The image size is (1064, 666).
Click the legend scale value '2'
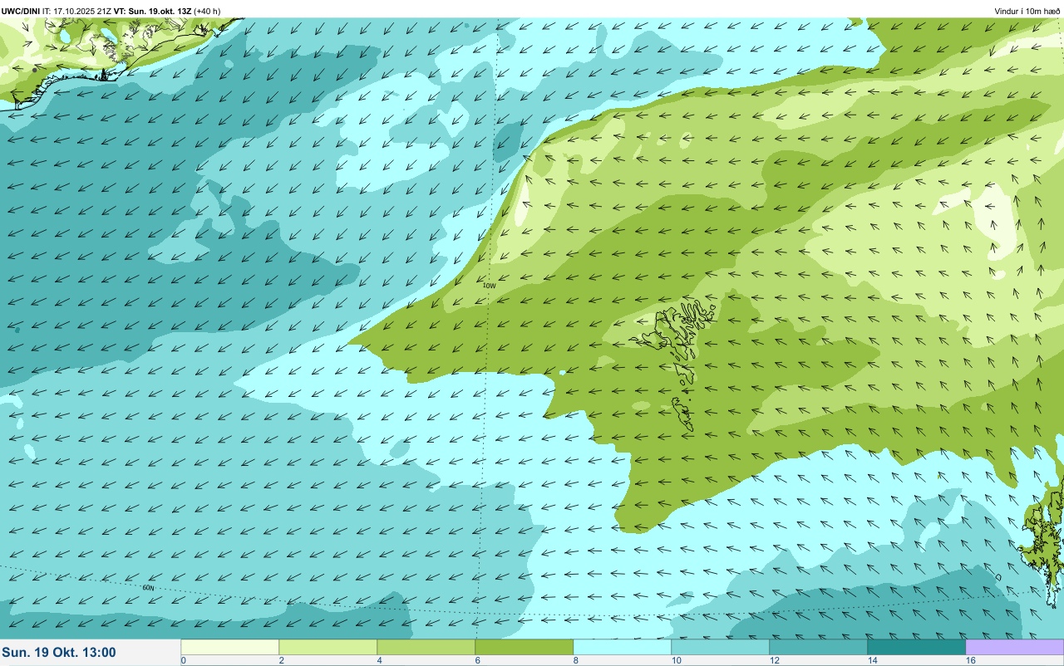281,660
